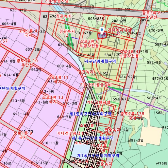Click the purple square marker on the power line
Viewport: 168px width, 168px height.
(x=148, y=104)
